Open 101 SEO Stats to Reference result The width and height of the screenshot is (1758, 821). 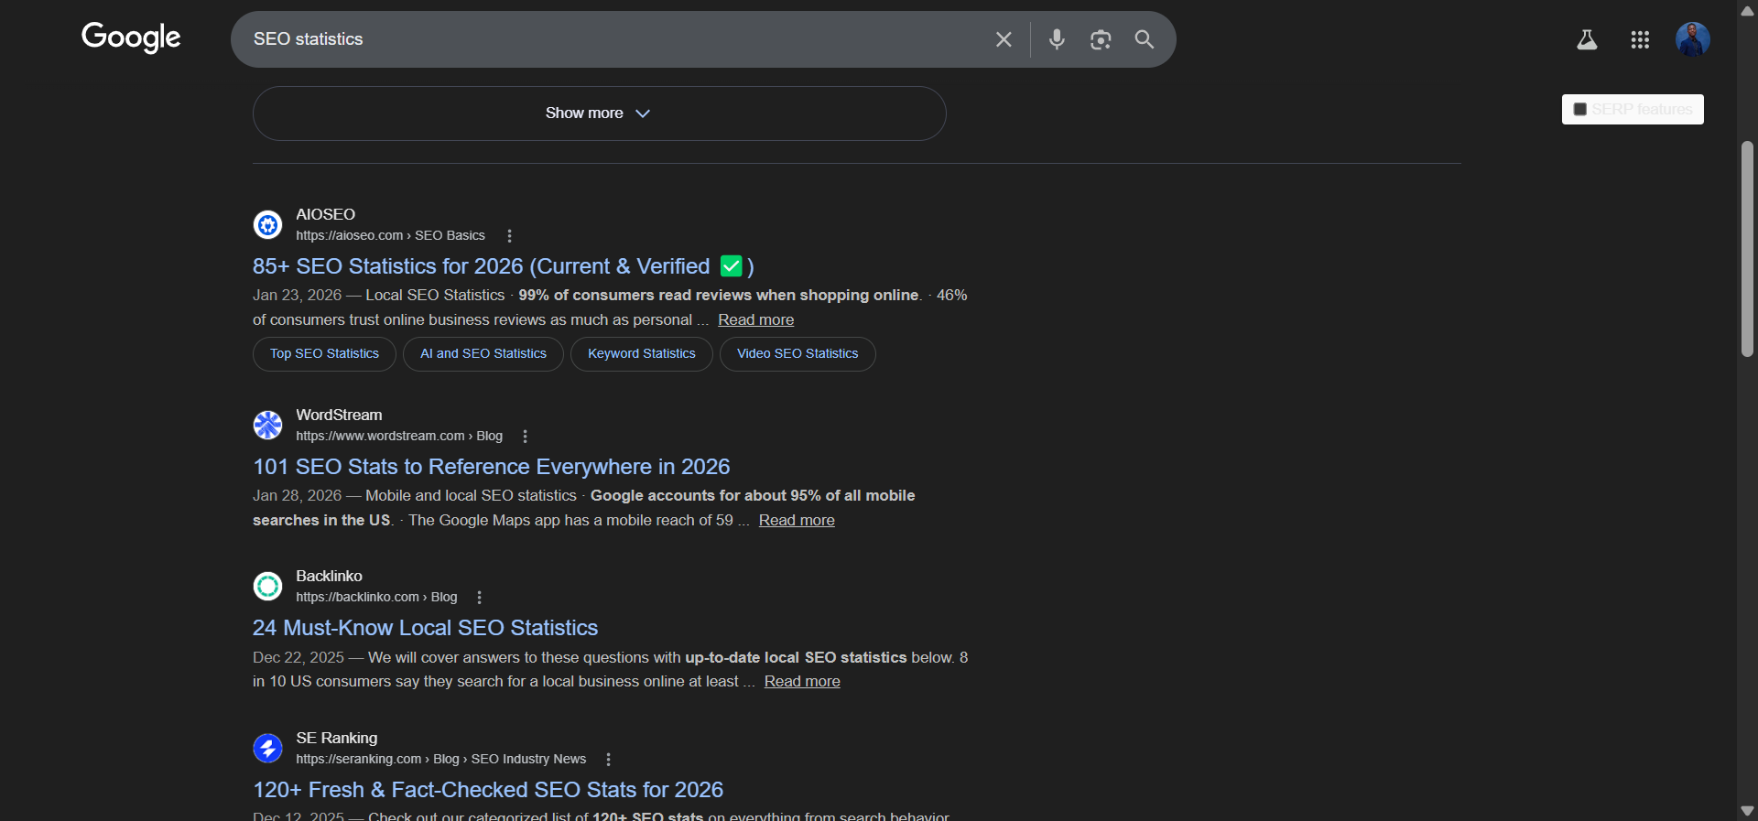click(x=492, y=467)
